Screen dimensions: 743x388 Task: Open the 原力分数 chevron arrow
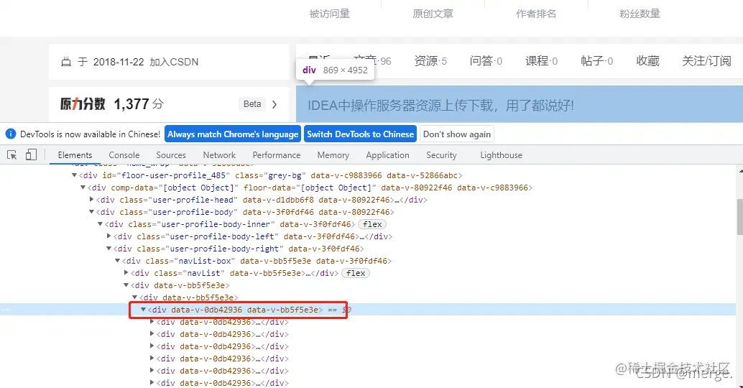coord(274,104)
